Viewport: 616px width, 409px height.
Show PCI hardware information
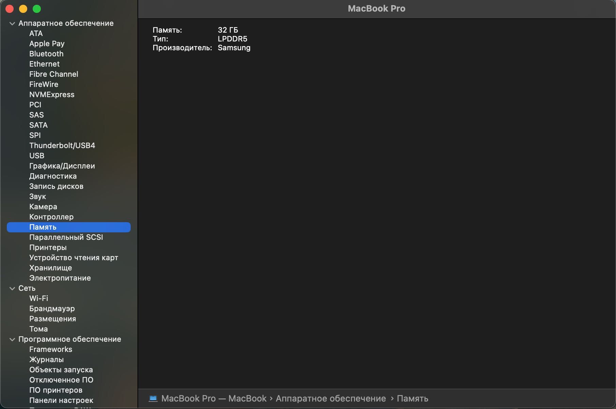coord(35,105)
